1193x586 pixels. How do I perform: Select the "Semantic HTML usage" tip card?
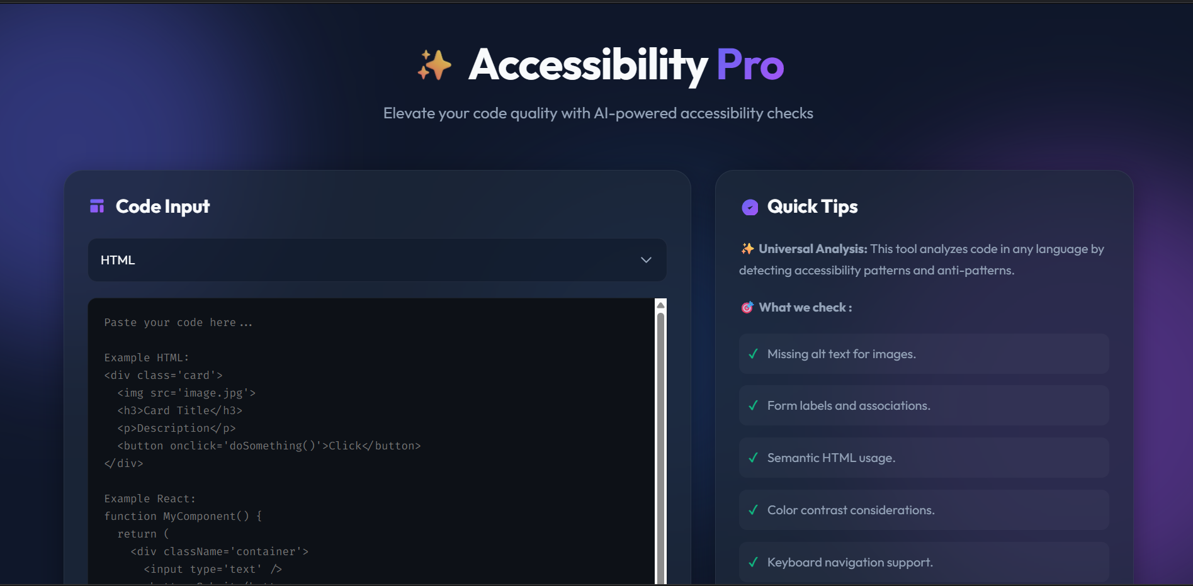click(923, 458)
